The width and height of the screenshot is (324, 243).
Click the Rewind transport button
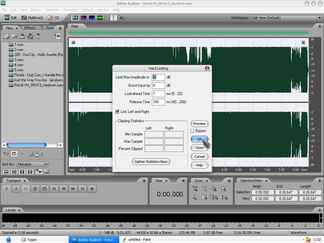point(64,189)
